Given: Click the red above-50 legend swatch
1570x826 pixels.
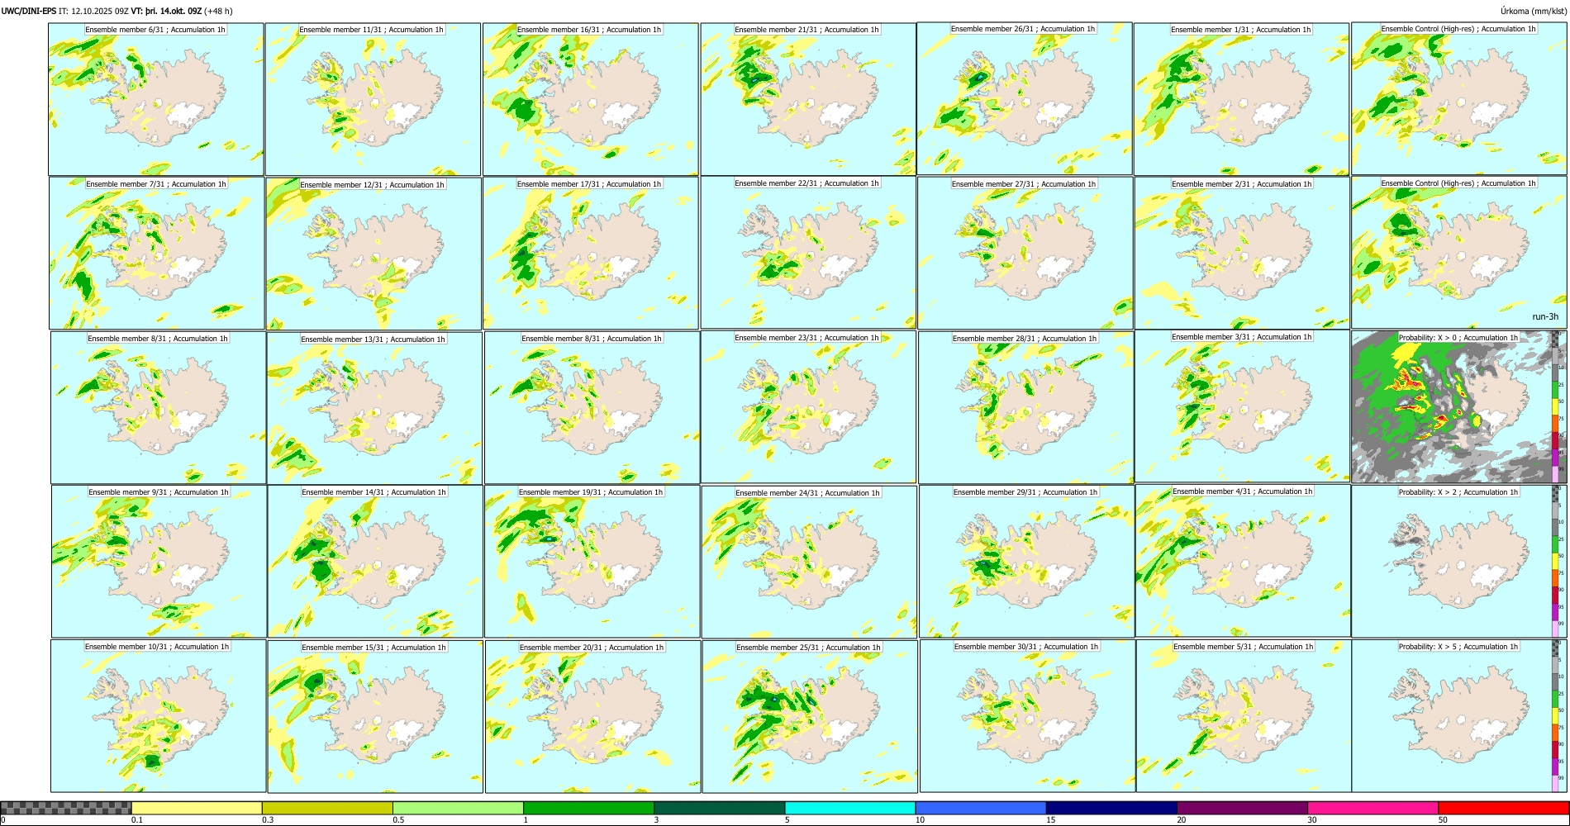Looking at the screenshot, I should tap(1503, 808).
